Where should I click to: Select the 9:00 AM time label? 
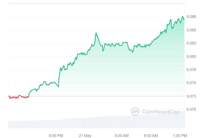point(151,135)
